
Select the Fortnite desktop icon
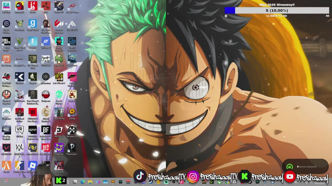(33, 43)
